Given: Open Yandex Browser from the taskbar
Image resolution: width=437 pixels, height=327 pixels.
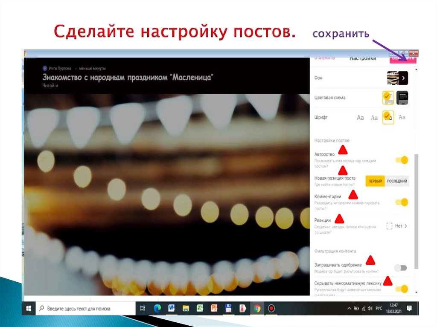Looking at the screenshot, I should click(x=242, y=308).
